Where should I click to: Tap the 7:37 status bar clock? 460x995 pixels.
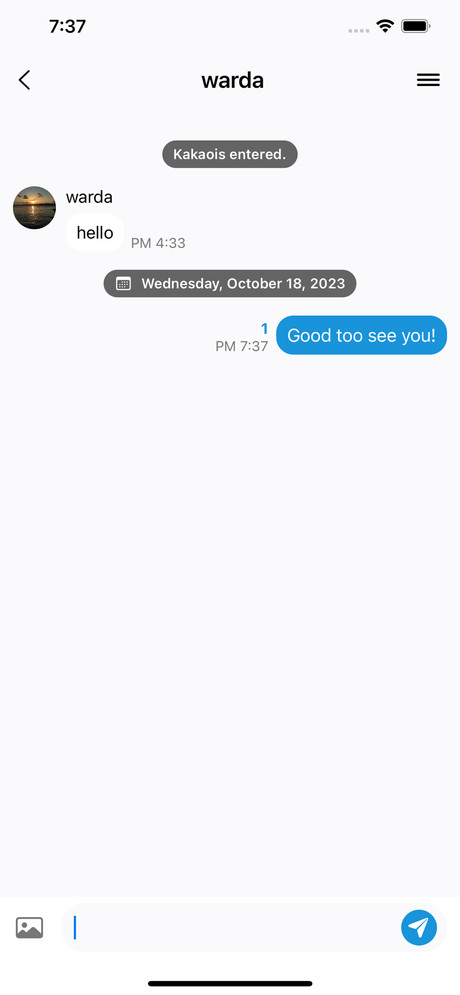click(x=67, y=26)
